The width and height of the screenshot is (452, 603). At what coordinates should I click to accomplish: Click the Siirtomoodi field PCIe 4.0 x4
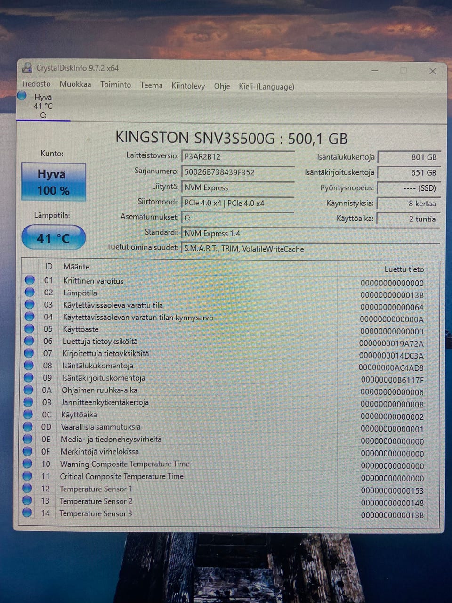click(238, 203)
